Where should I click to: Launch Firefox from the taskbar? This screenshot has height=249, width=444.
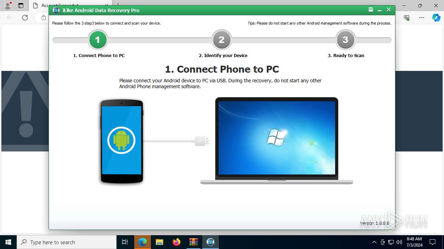pyautogui.click(x=177, y=242)
